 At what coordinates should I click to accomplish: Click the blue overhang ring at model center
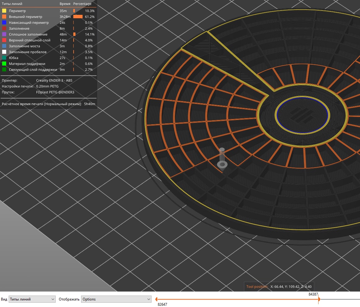302,115
